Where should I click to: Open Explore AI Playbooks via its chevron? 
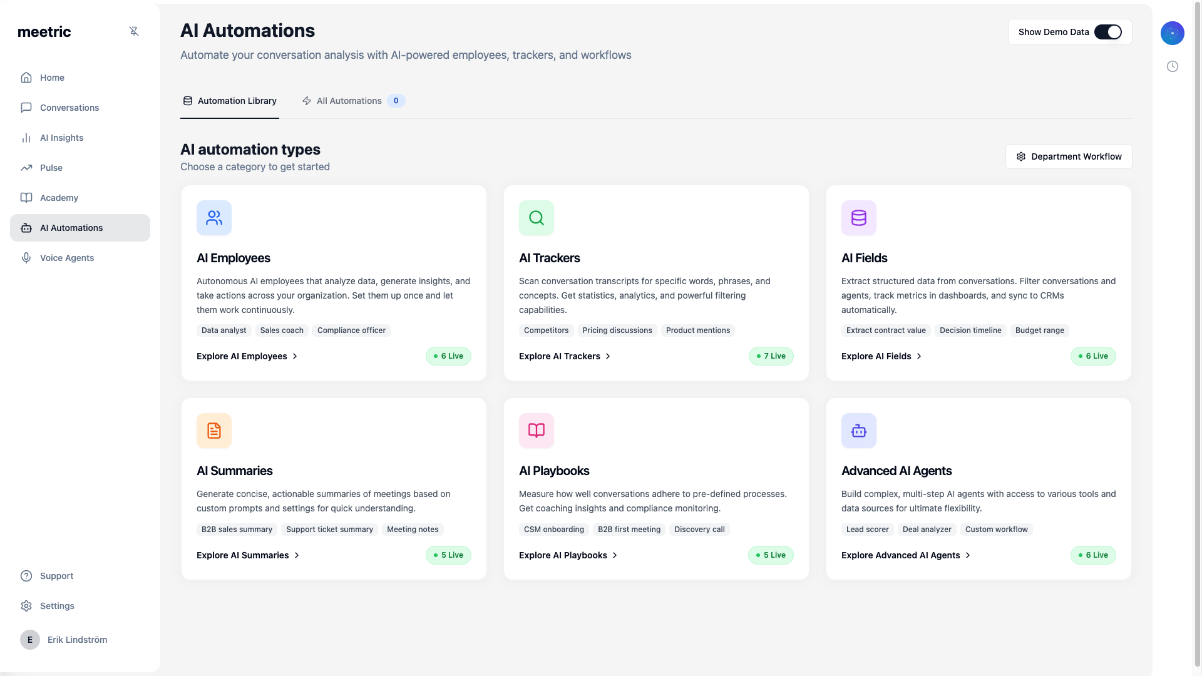615,555
